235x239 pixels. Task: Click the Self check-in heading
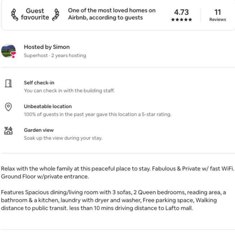click(x=39, y=83)
